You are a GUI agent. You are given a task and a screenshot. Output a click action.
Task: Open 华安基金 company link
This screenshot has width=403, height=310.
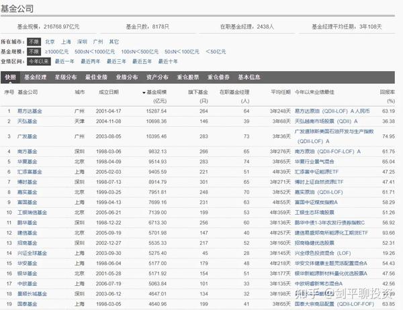click(28, 264)
